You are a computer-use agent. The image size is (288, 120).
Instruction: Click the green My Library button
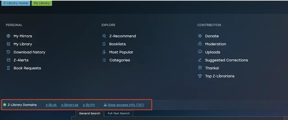click(x=42, y=3)
